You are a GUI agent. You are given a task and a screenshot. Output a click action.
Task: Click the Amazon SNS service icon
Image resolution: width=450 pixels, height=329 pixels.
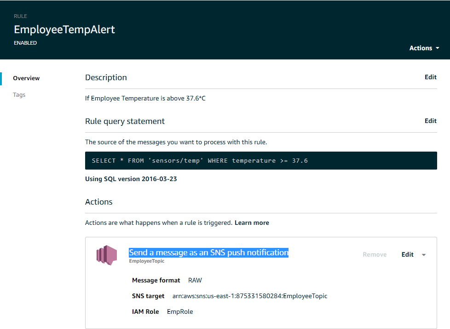coord(106,255)
